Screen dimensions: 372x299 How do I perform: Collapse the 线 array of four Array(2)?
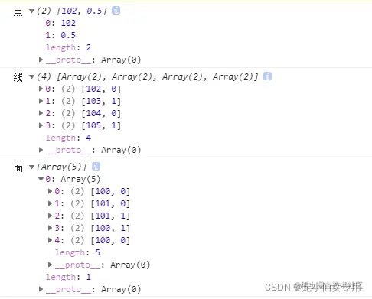[31, 76]
